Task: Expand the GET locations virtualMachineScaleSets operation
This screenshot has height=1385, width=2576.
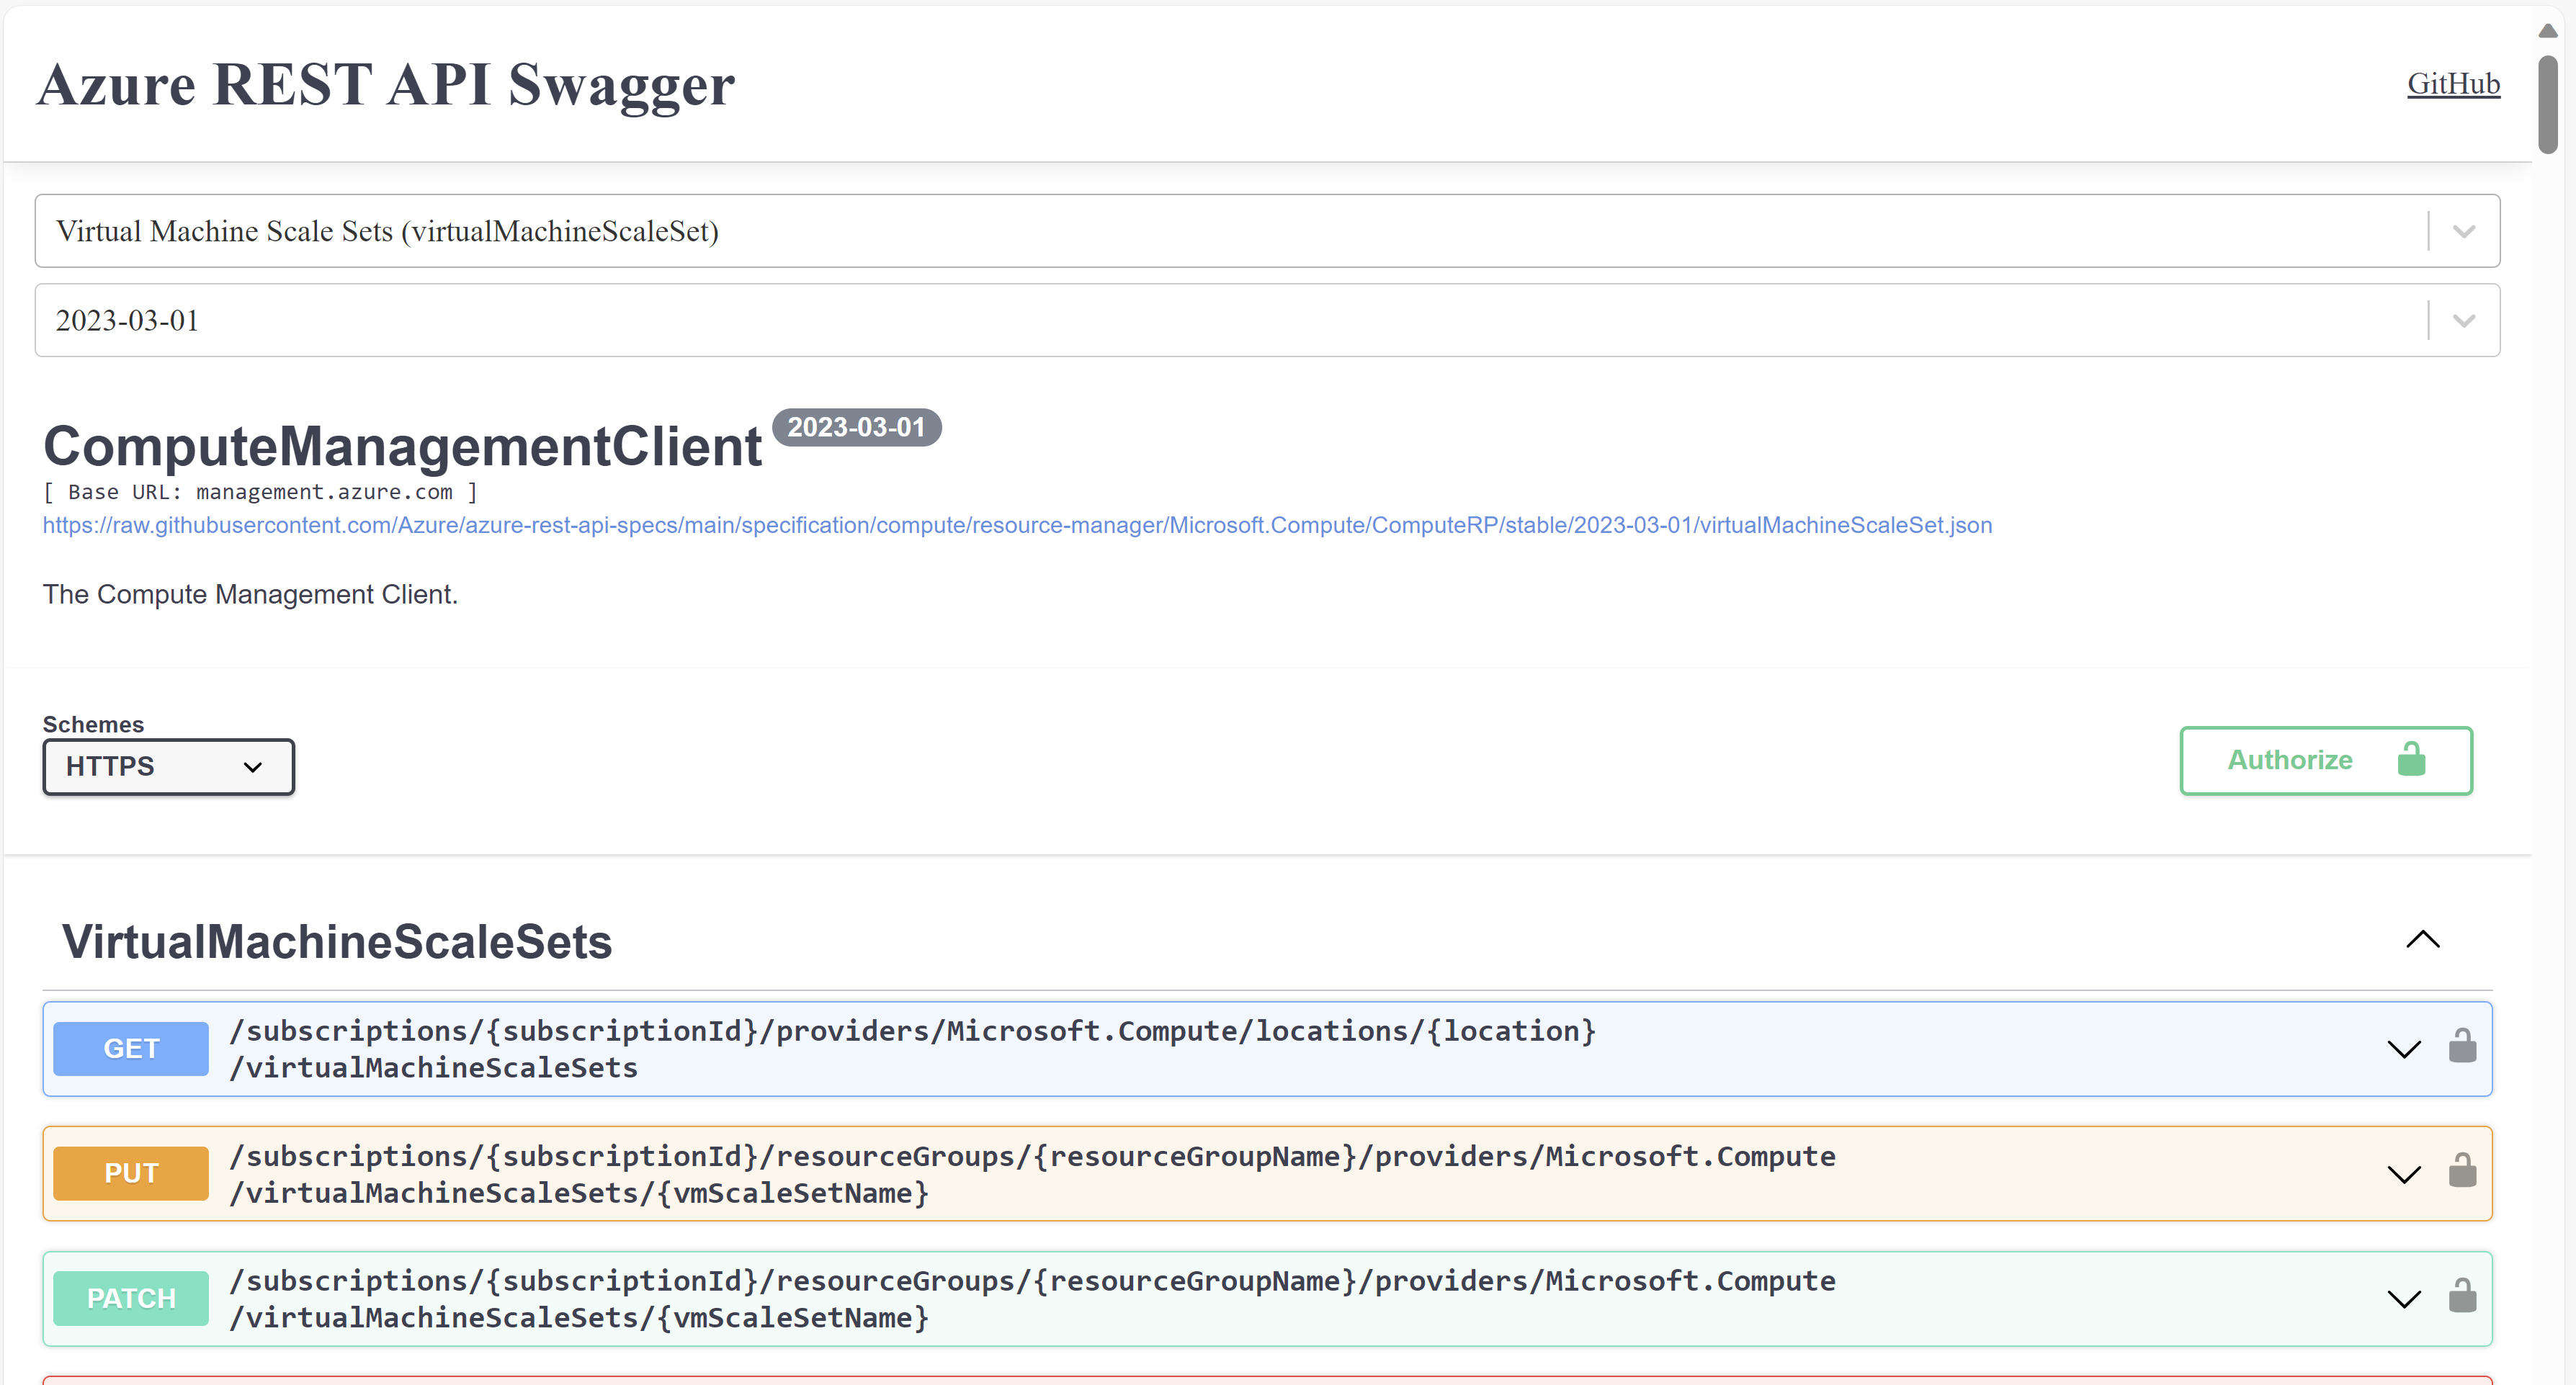Action: click(x=2403, y=1049)
